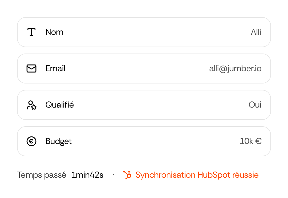Screen dimensions: 288x198
Task: Click the budget value 10k €
Action: click(250, 141)
